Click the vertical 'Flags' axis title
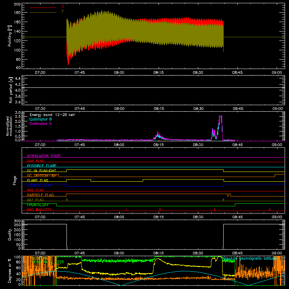Viewport: 289px width, 289px height. [14, 180]
